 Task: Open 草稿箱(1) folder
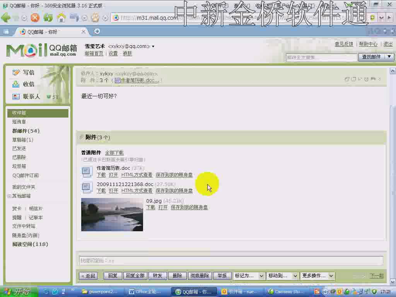tap(23, 140)
